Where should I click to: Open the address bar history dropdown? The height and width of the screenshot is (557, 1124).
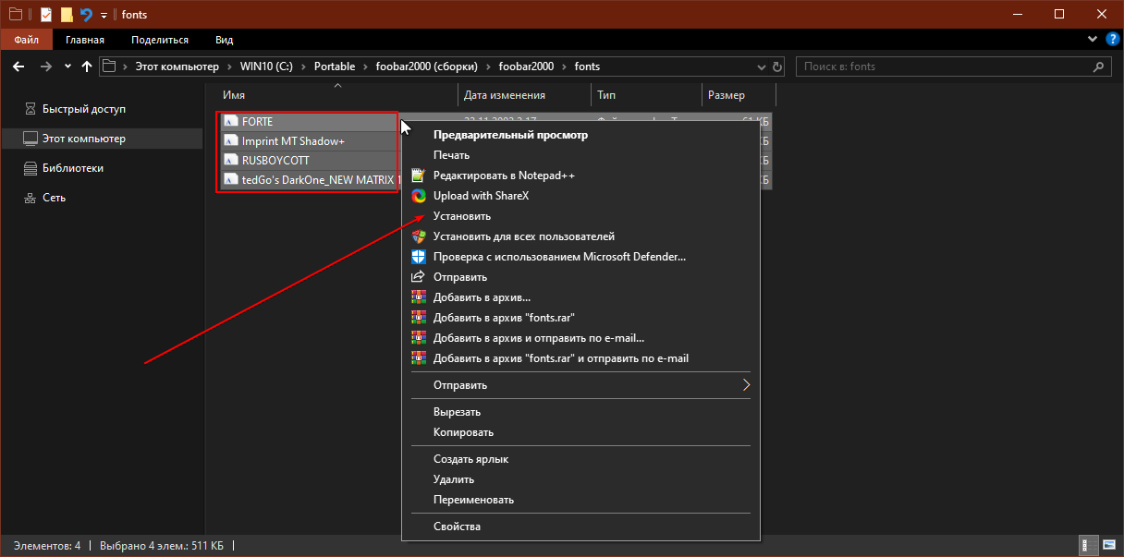tap(760, 67)
